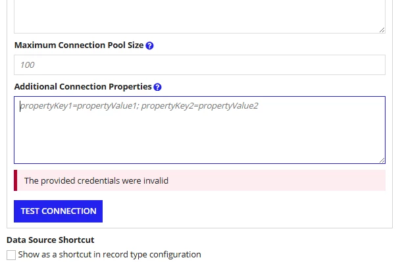Open help for Maximum Connection Pool Size
The height and width of the screenshot is (262, 402).
(x=149, y=45)
